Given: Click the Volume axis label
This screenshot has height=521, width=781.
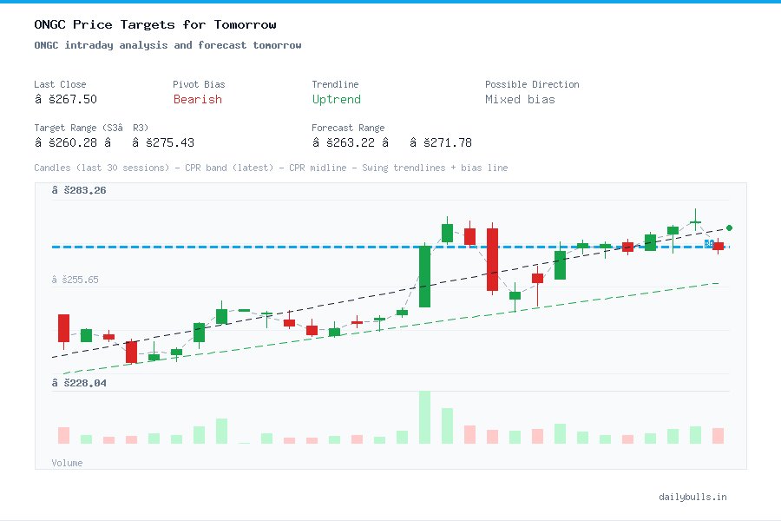Looking at the screenshot, I should tap(67, 463).
